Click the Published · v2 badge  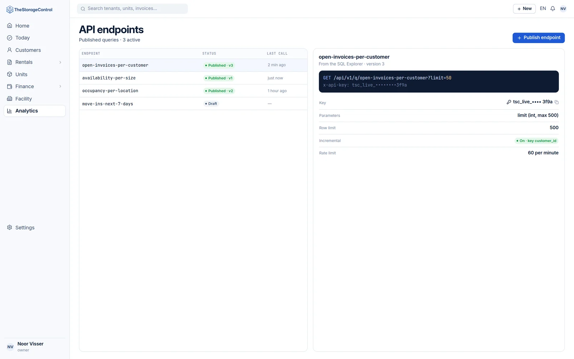pos(219,91)
